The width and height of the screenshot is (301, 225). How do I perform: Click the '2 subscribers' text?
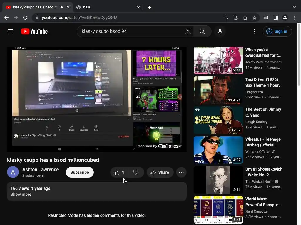pyautogui.click(x=33, y=175)
